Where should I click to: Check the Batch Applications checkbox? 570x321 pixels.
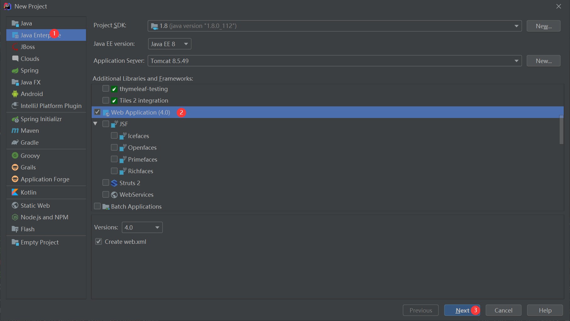pyautogui.click(x=97, y=206)
